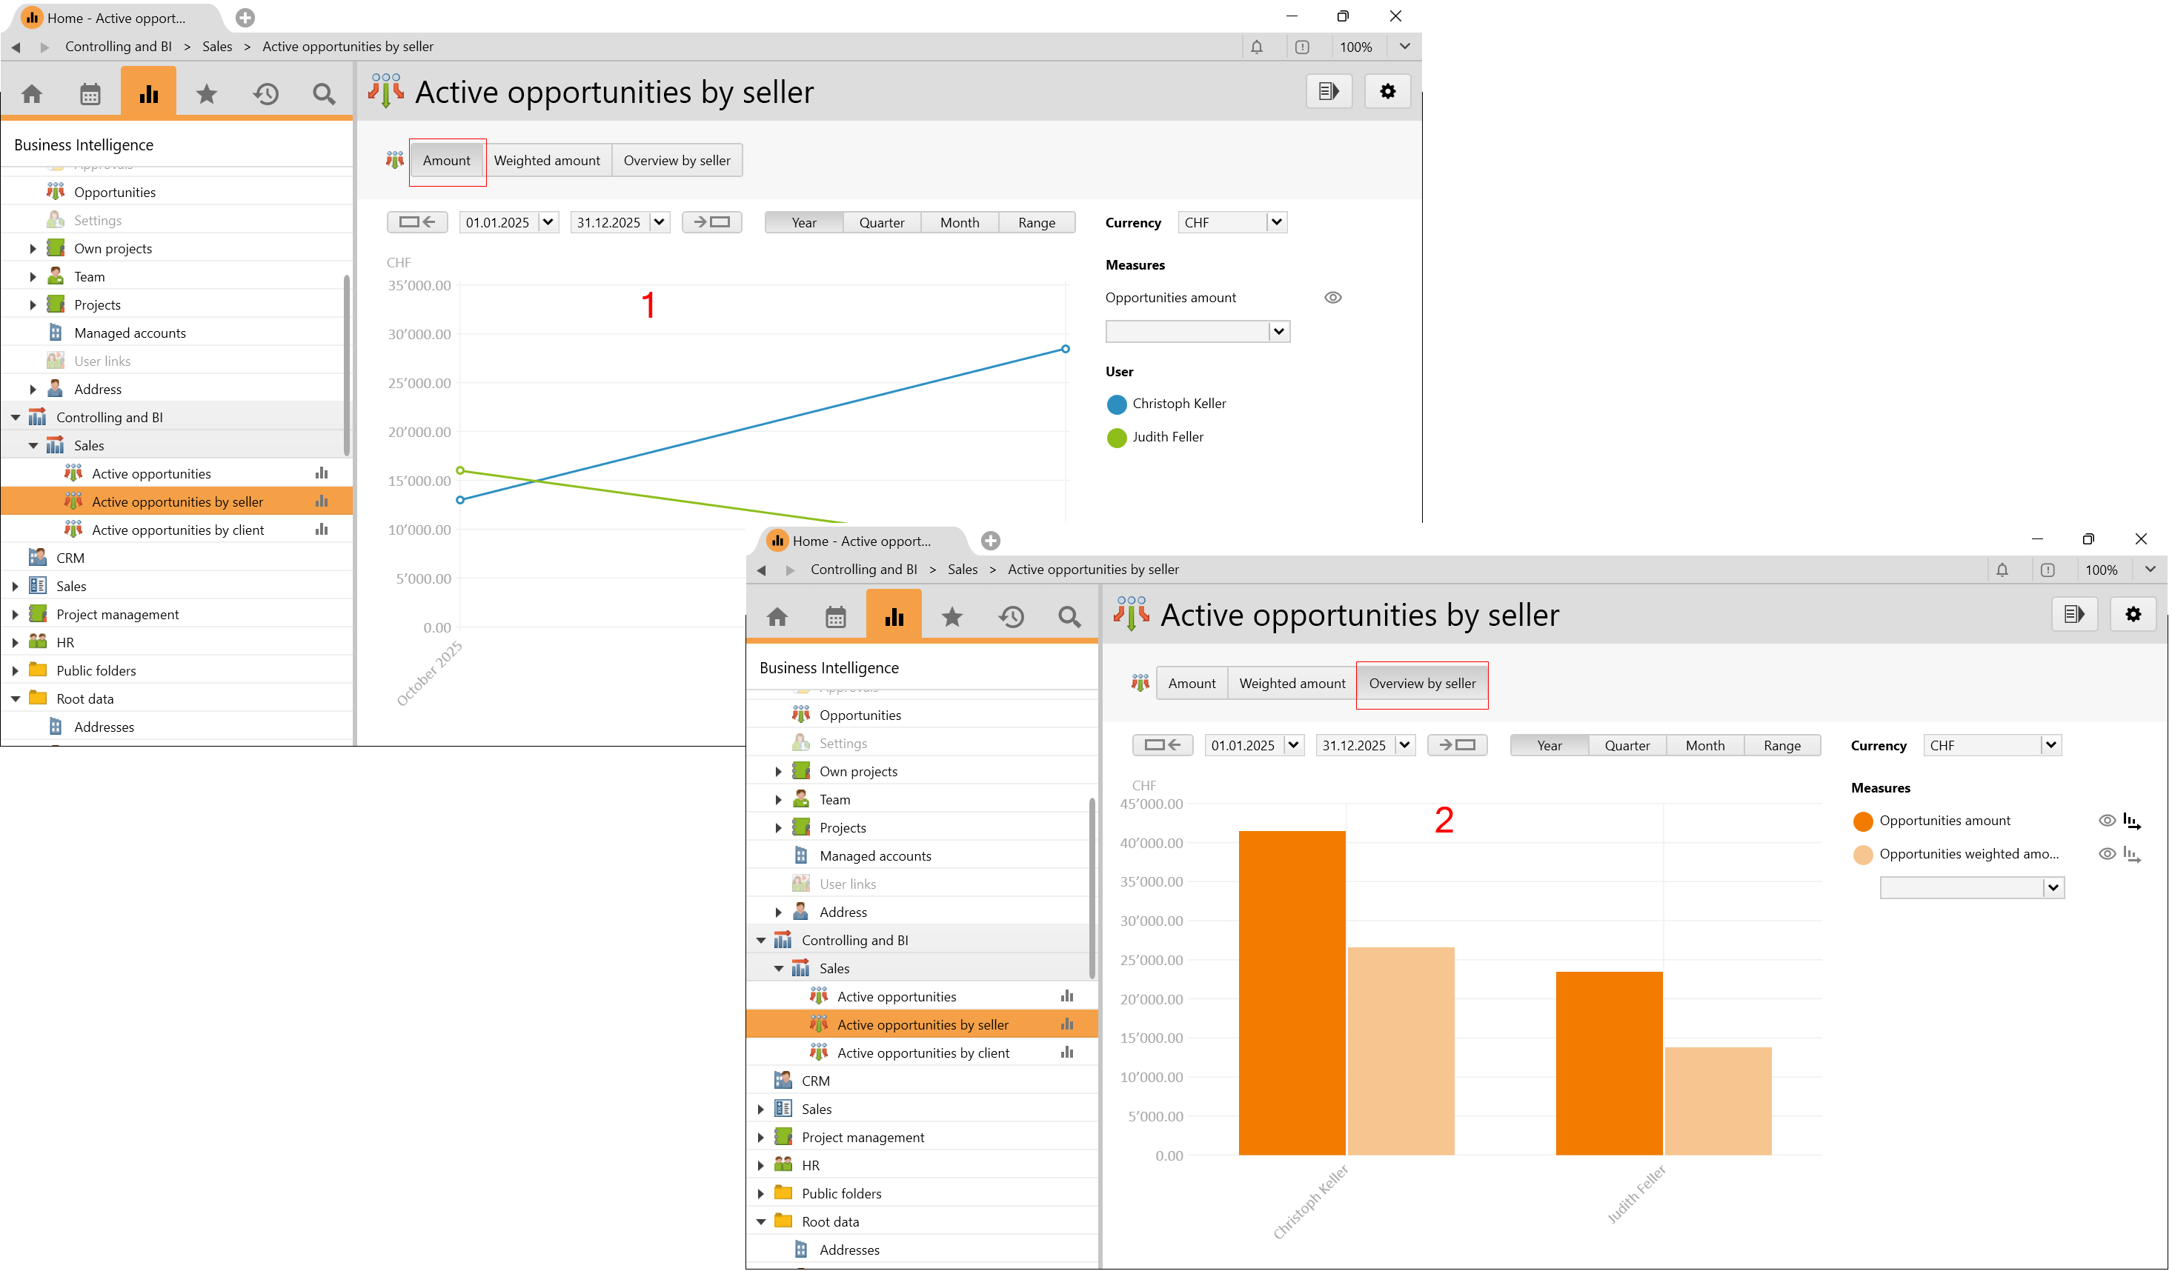Click settings gear in window 1 header
2172x1271 pixels.
pyautogui.click(x=1388, y=91)
